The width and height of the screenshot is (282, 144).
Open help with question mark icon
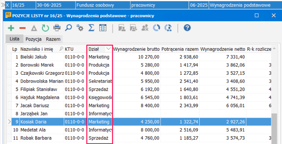pos(187,28)
